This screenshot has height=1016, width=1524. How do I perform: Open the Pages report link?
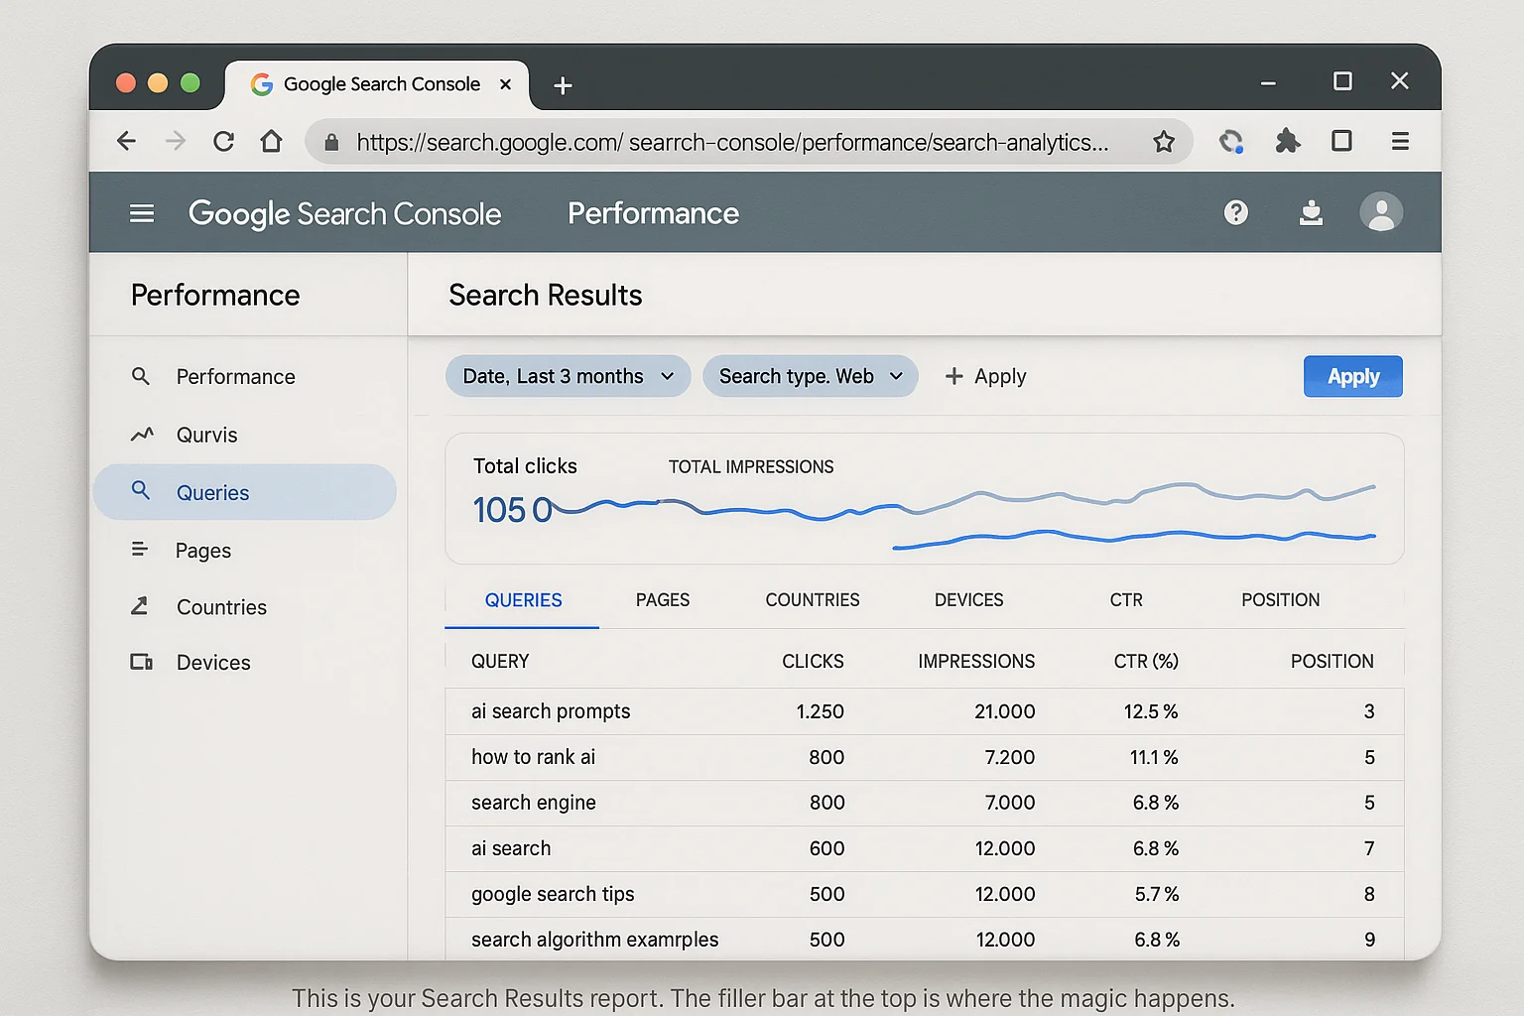(x=202, y=550)
